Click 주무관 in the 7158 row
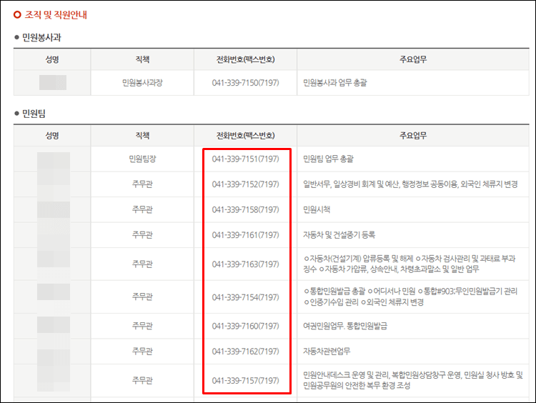This screenshot has width=536, height=403. (x=142, y=209)
